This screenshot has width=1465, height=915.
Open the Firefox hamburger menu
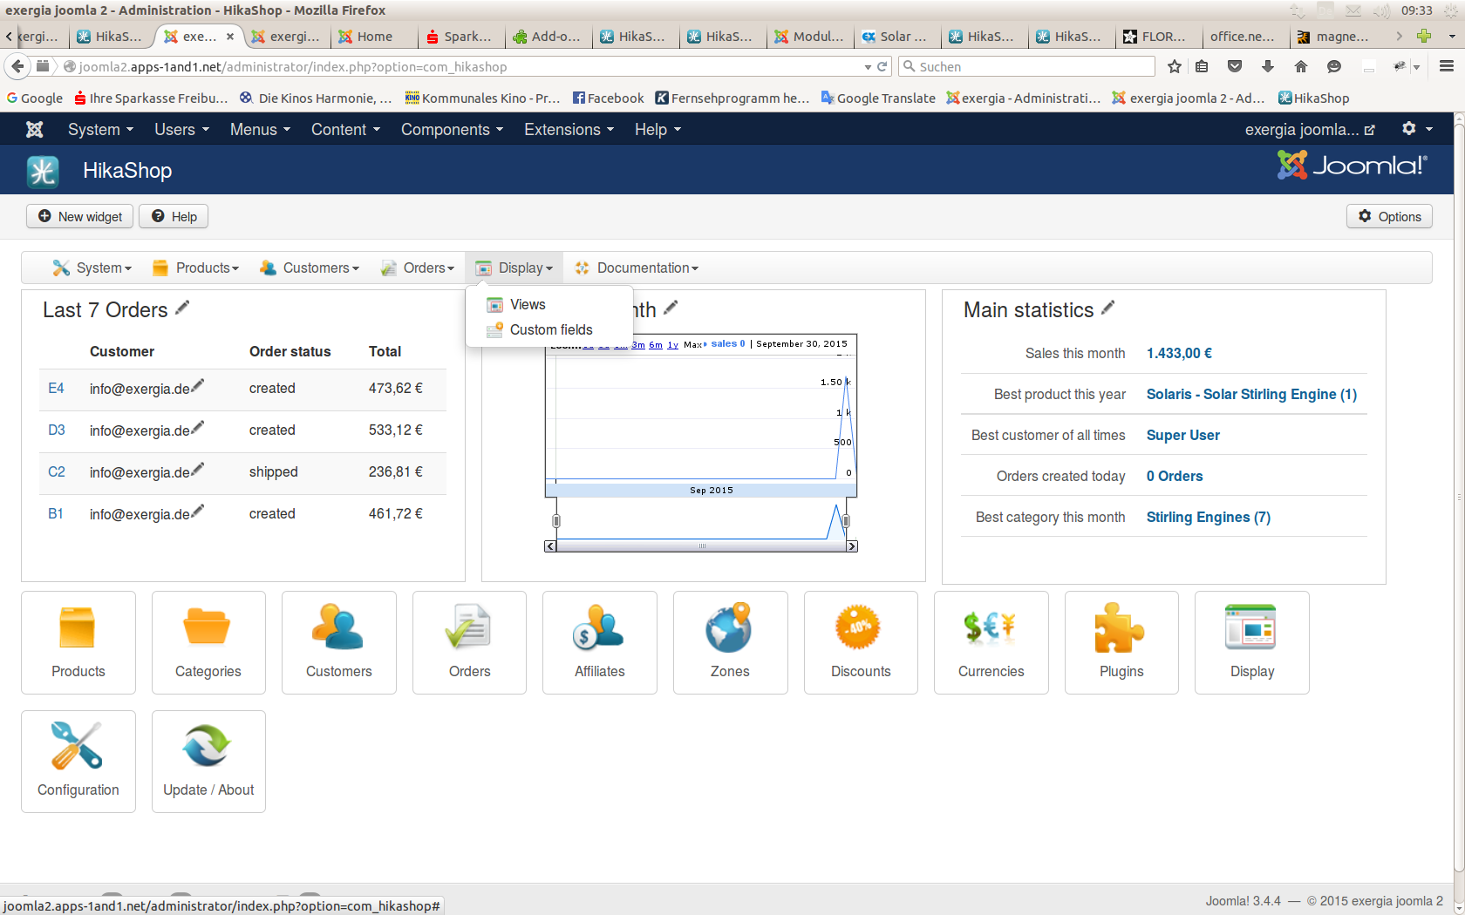1447,66
